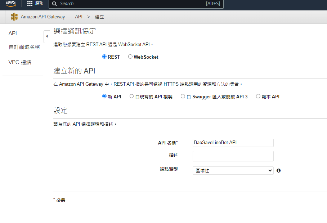Open 自訂網域名稱 in sidebar
The height and width of the screenshot is (223, 327).
coord(24,47)
